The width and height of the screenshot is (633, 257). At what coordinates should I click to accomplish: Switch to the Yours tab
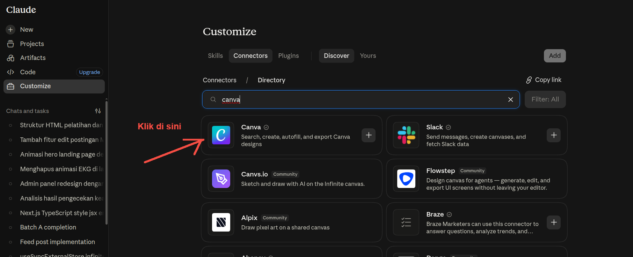[x=368, y=56]
